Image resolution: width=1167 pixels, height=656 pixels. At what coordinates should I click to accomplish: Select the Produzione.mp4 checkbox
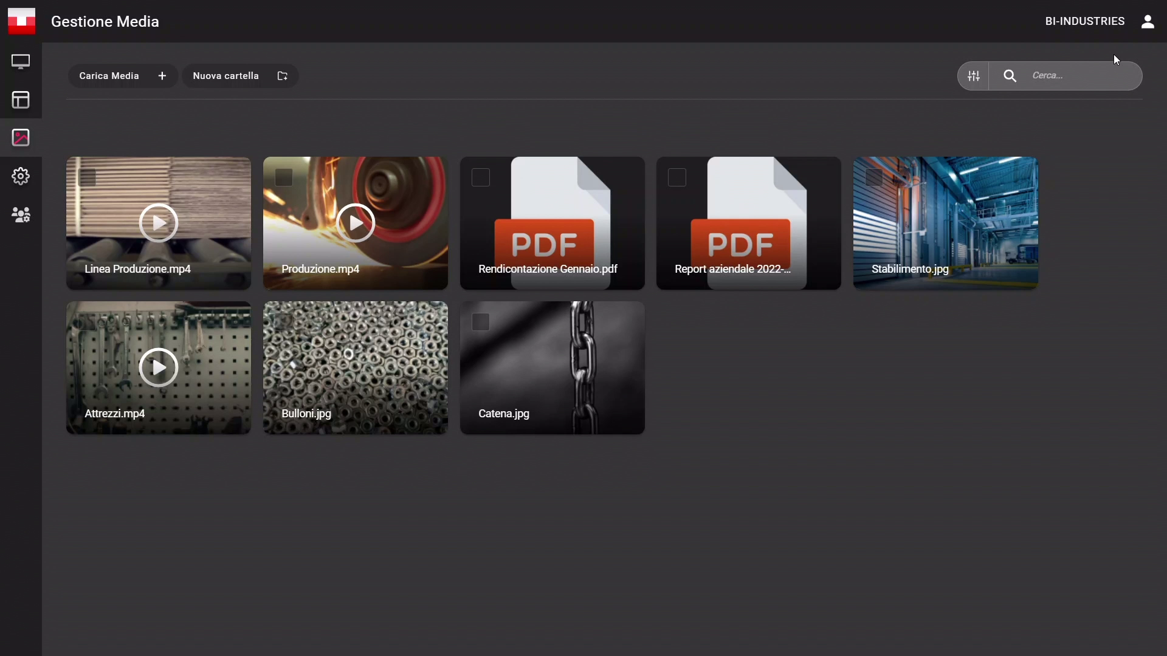click(284, 177)
